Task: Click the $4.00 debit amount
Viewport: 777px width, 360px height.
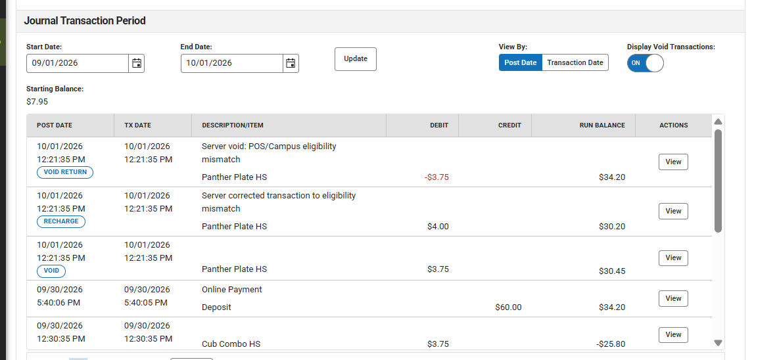Action: pos(438,227)
